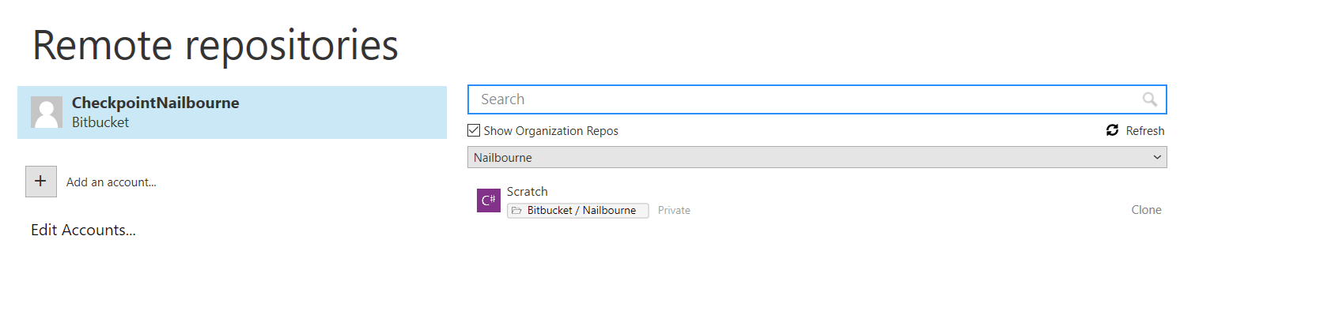The width and height of the screenshot is (1335, 326).
Task: Click the CheckpointNailbourne avatar icon
Action: point(47,112)
